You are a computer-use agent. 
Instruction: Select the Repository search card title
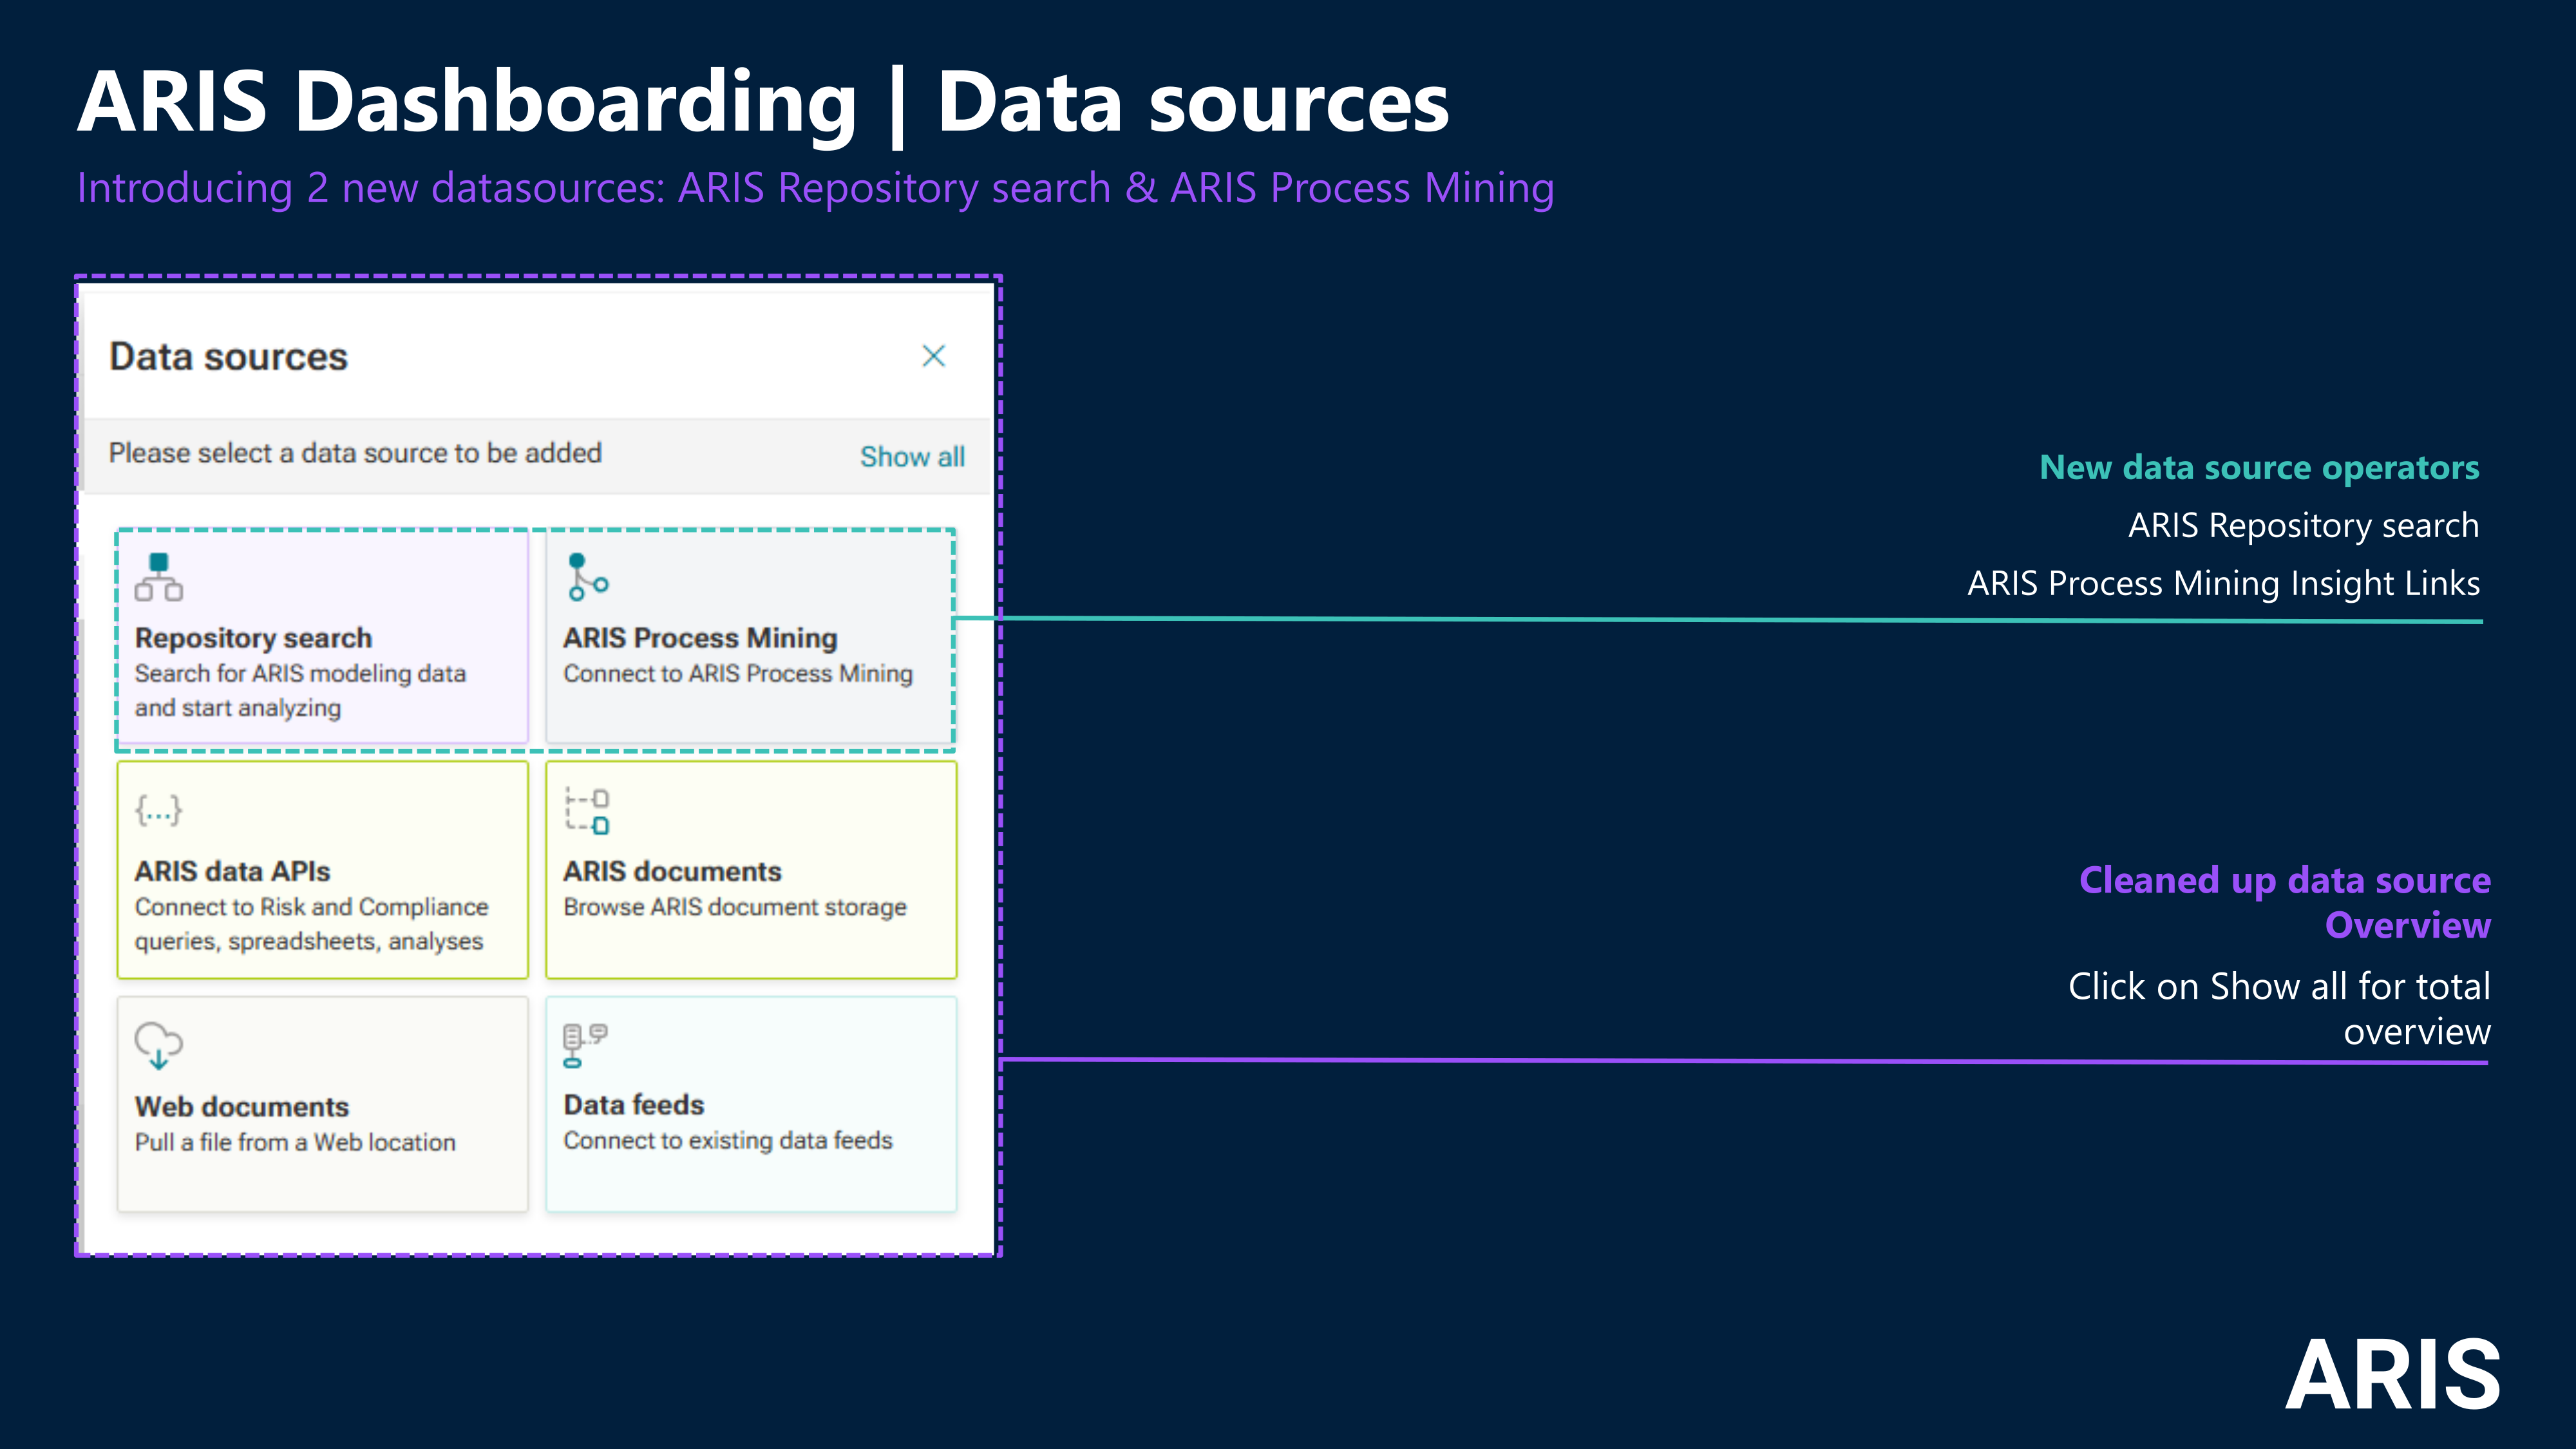(x=253, y=638)
